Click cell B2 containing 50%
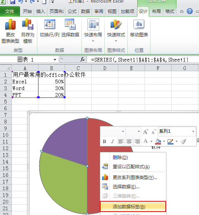The image size is (199, 215). [x=51, y=82]
